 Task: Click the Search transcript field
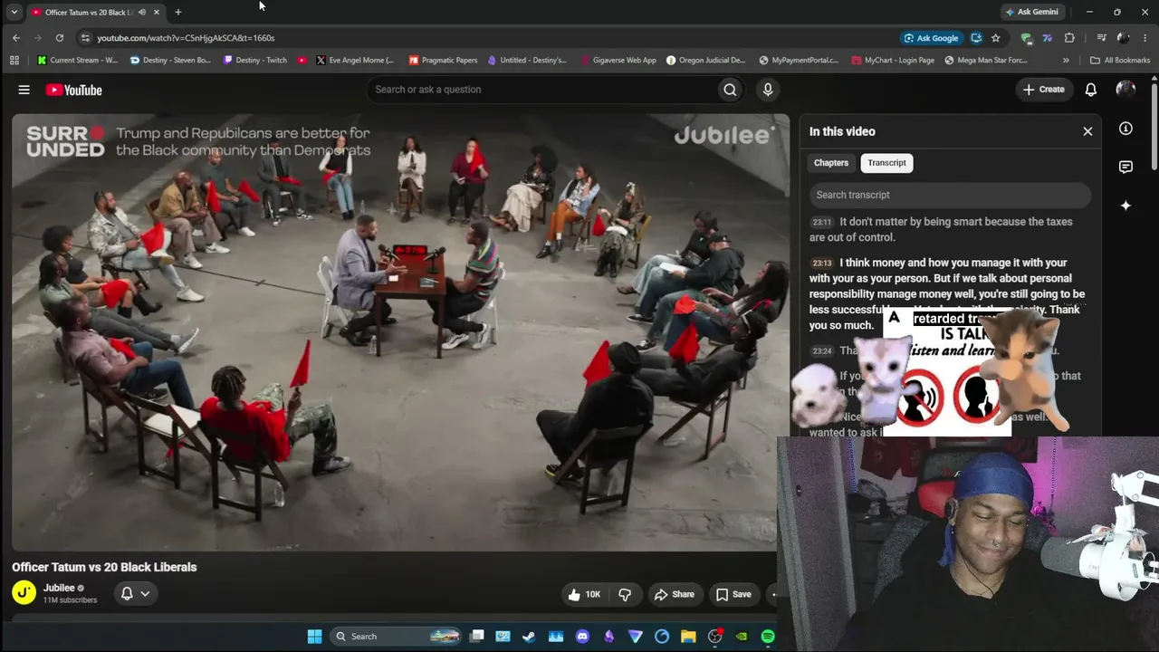click(950, 195)
